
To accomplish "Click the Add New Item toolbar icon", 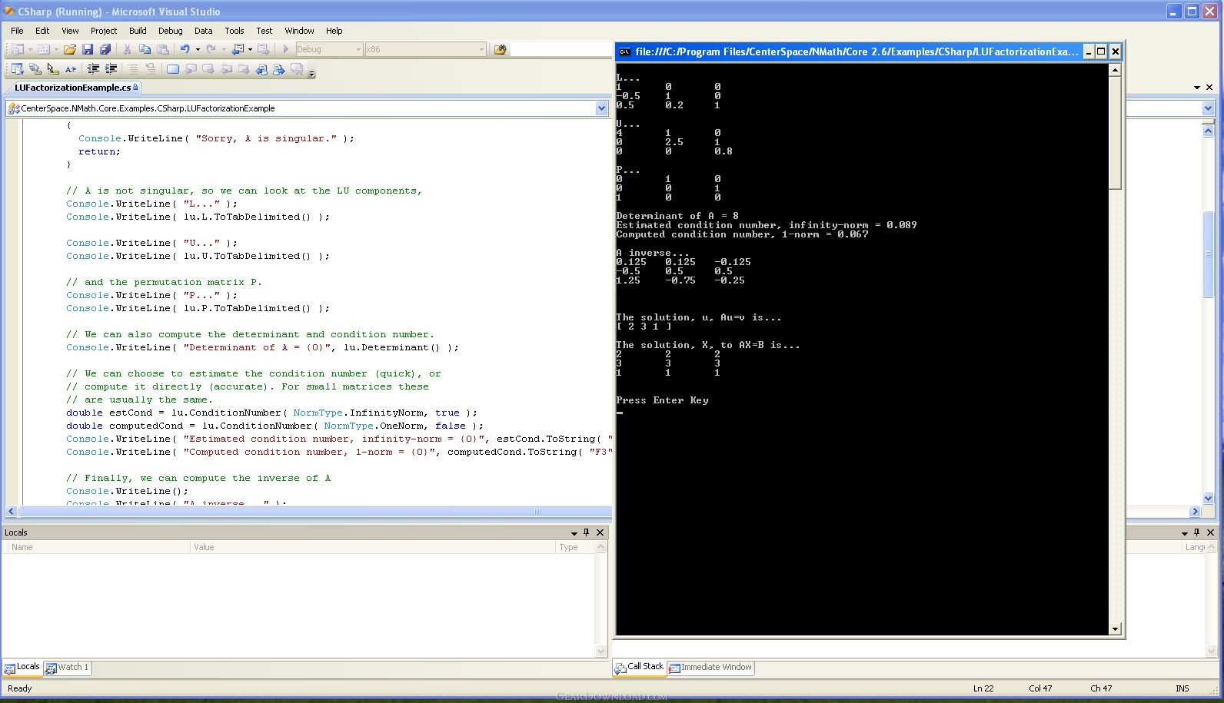I will click(44, 49).
